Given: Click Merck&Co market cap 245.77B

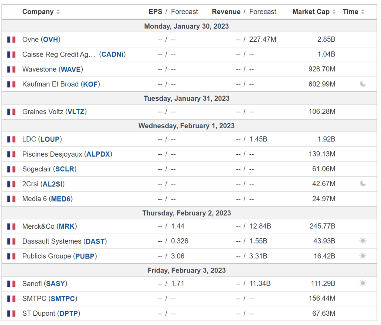Looking at the screenshot, I should [x=323, y=226].
